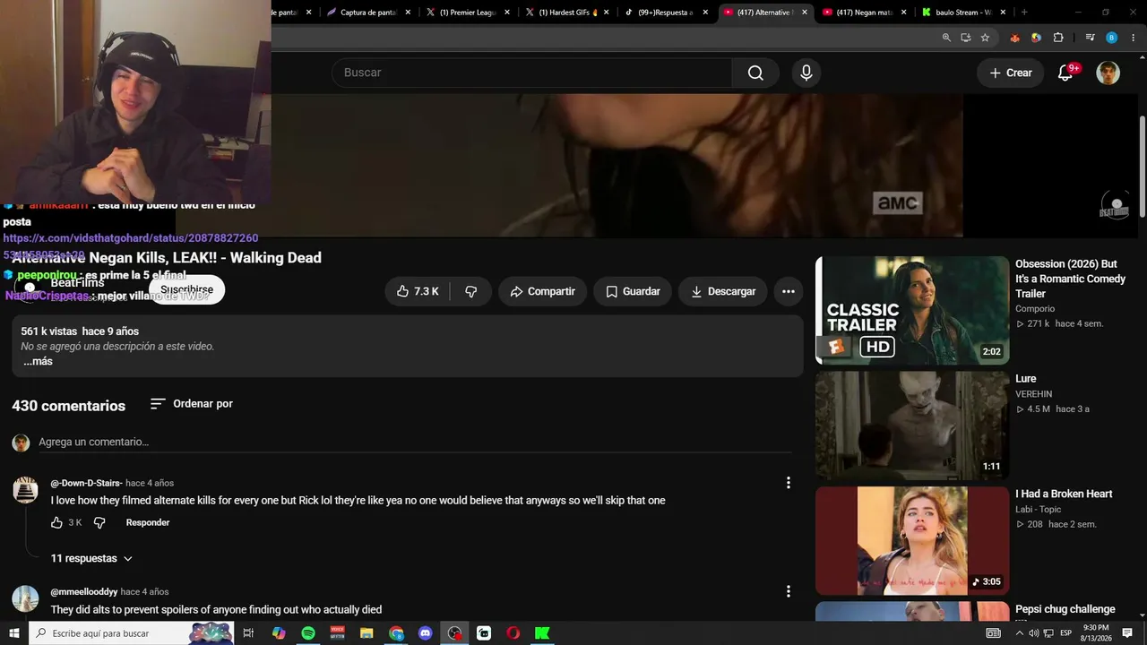Expand the 11 respuestas replies
The height and width of the screenshot is (645, 1147).
pyautogui.click(x=91, y=558)
